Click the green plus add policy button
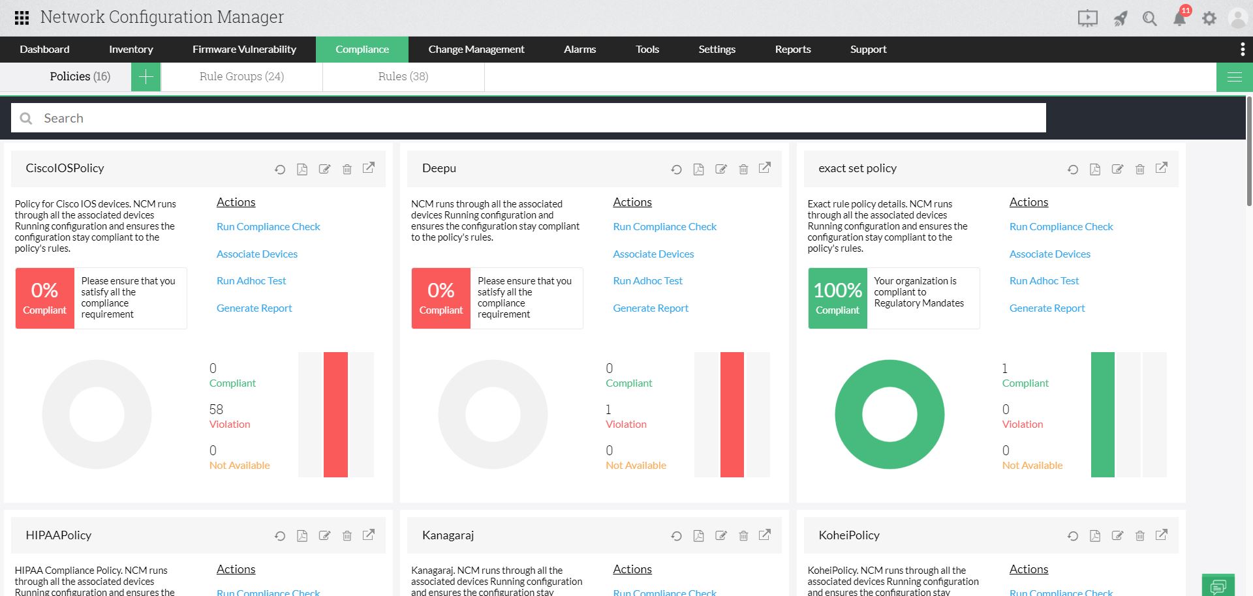Viewport: 1253px width, 596px height. 146,77
